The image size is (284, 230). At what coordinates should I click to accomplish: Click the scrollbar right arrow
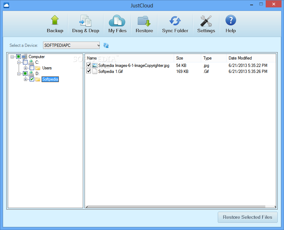tap(275, 207)
